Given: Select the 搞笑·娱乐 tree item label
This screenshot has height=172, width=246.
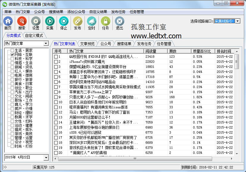Looking at the screenshot, I should coord(23,129).
